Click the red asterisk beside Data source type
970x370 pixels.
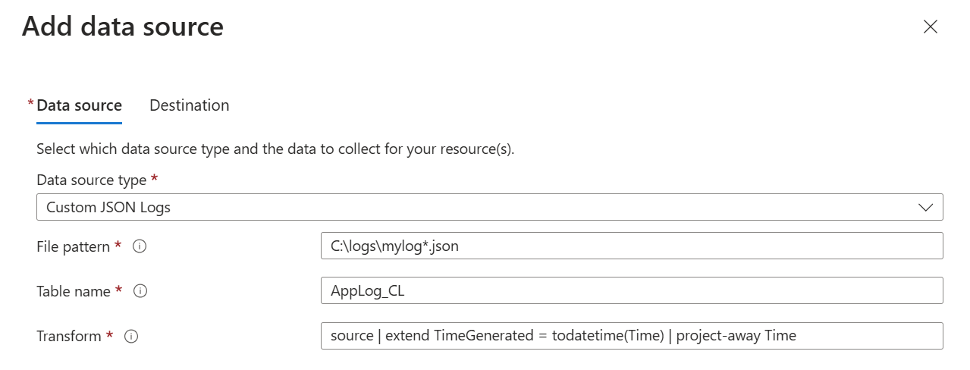coord(155,180)
